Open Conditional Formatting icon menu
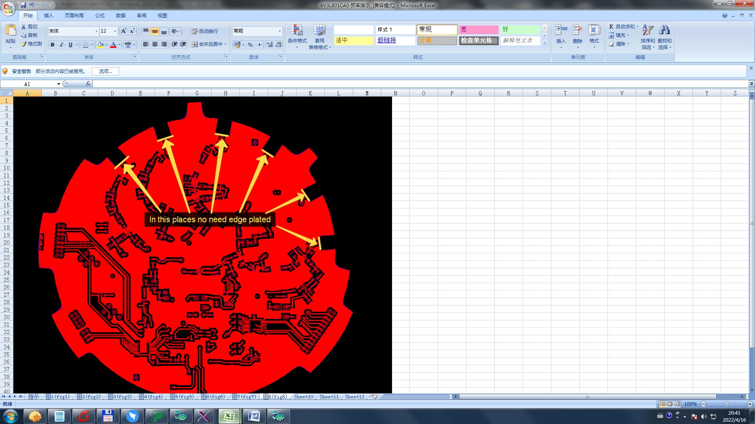This screenshot has height=424, width=755. pos(297,31)
